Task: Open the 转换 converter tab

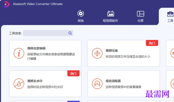Action: pos(81,16)
